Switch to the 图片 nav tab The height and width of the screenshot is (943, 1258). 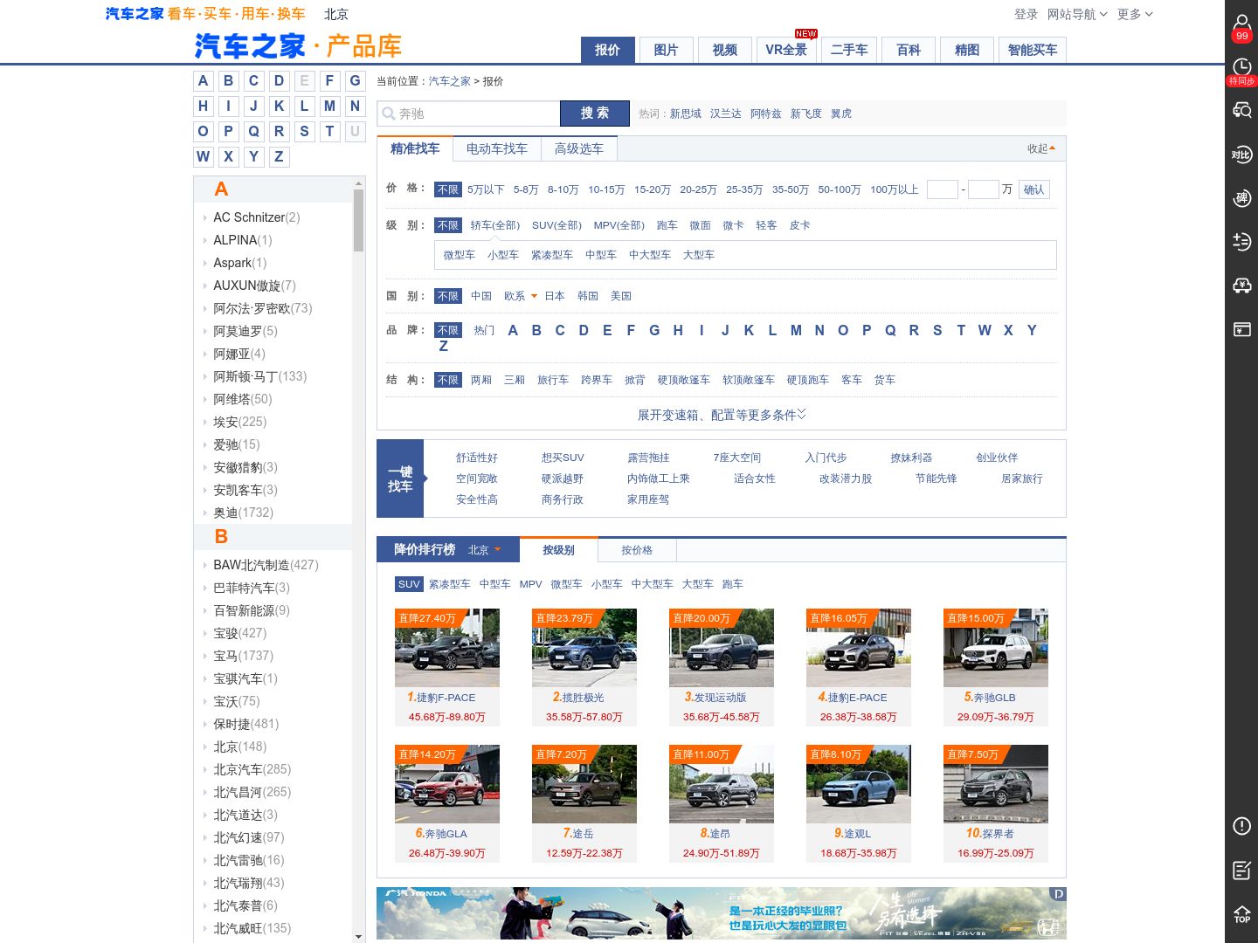(666, 51)
